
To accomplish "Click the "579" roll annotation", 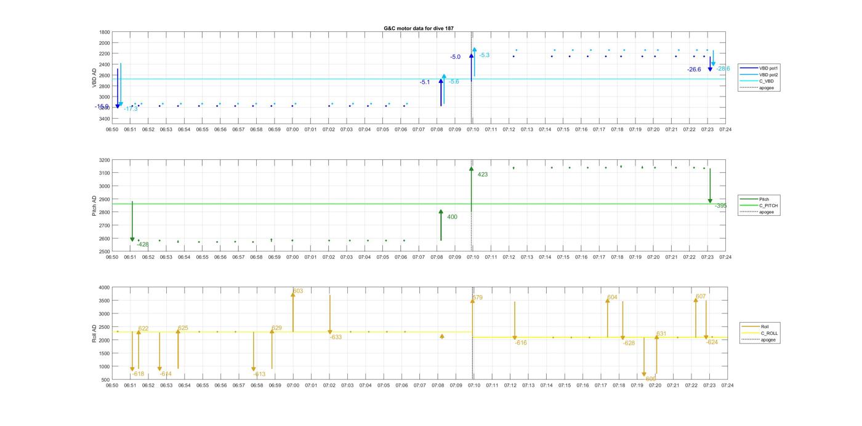I will point(477,298).
